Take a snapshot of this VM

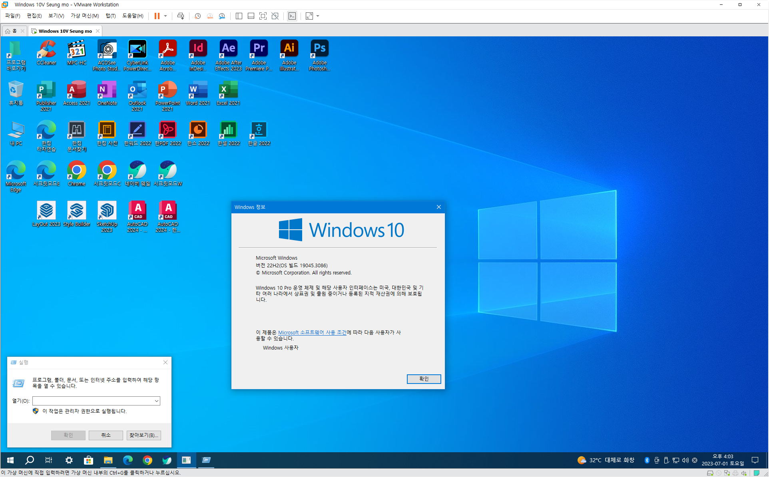197,16
